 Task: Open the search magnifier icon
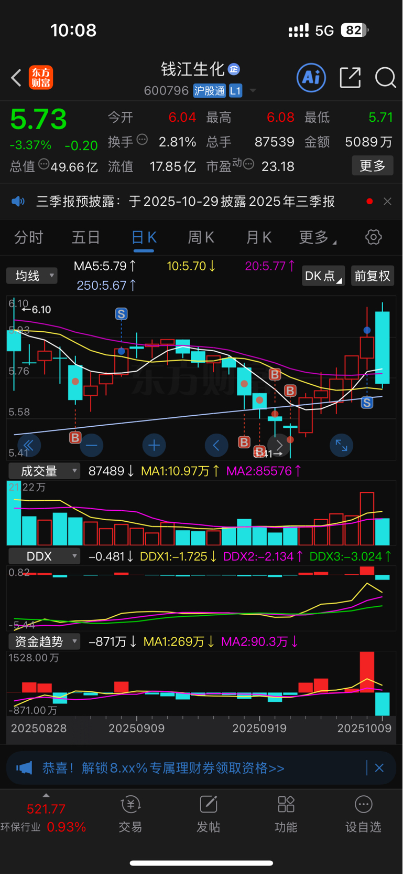(x=385, y=78)
